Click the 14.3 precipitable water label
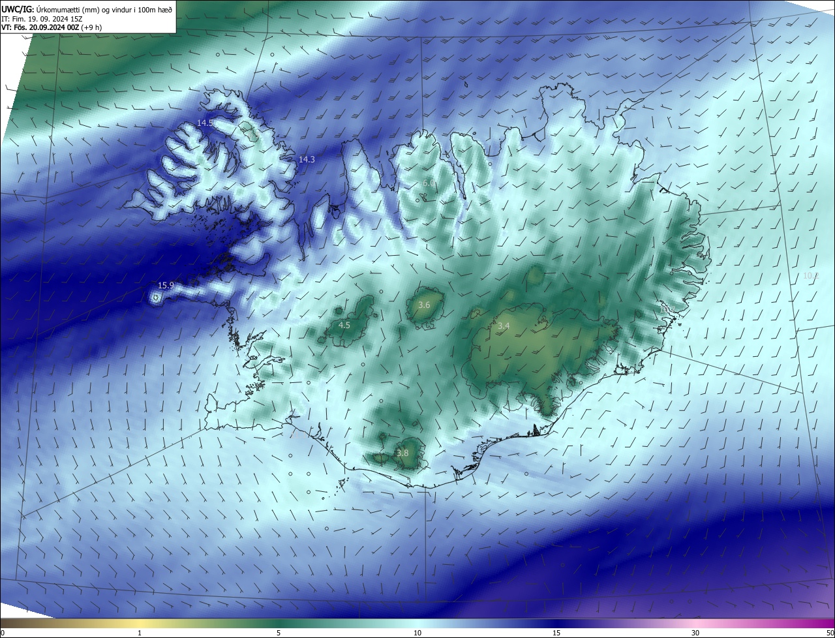The width and height of the screenshot is (835, 638). coord(307,159)
